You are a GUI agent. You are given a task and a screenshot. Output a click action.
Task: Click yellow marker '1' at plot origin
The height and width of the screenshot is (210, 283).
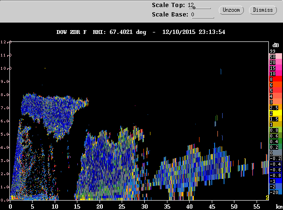[x=12, y=198]
